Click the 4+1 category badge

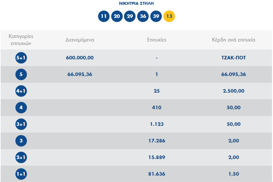click(21, 91)
